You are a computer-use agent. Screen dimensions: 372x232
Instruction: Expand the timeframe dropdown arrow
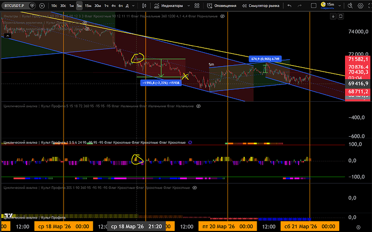pos(135,6)
